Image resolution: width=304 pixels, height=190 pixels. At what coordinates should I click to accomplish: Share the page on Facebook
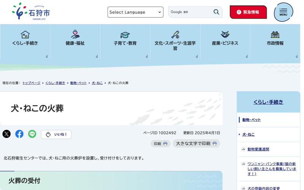[19, 134]
